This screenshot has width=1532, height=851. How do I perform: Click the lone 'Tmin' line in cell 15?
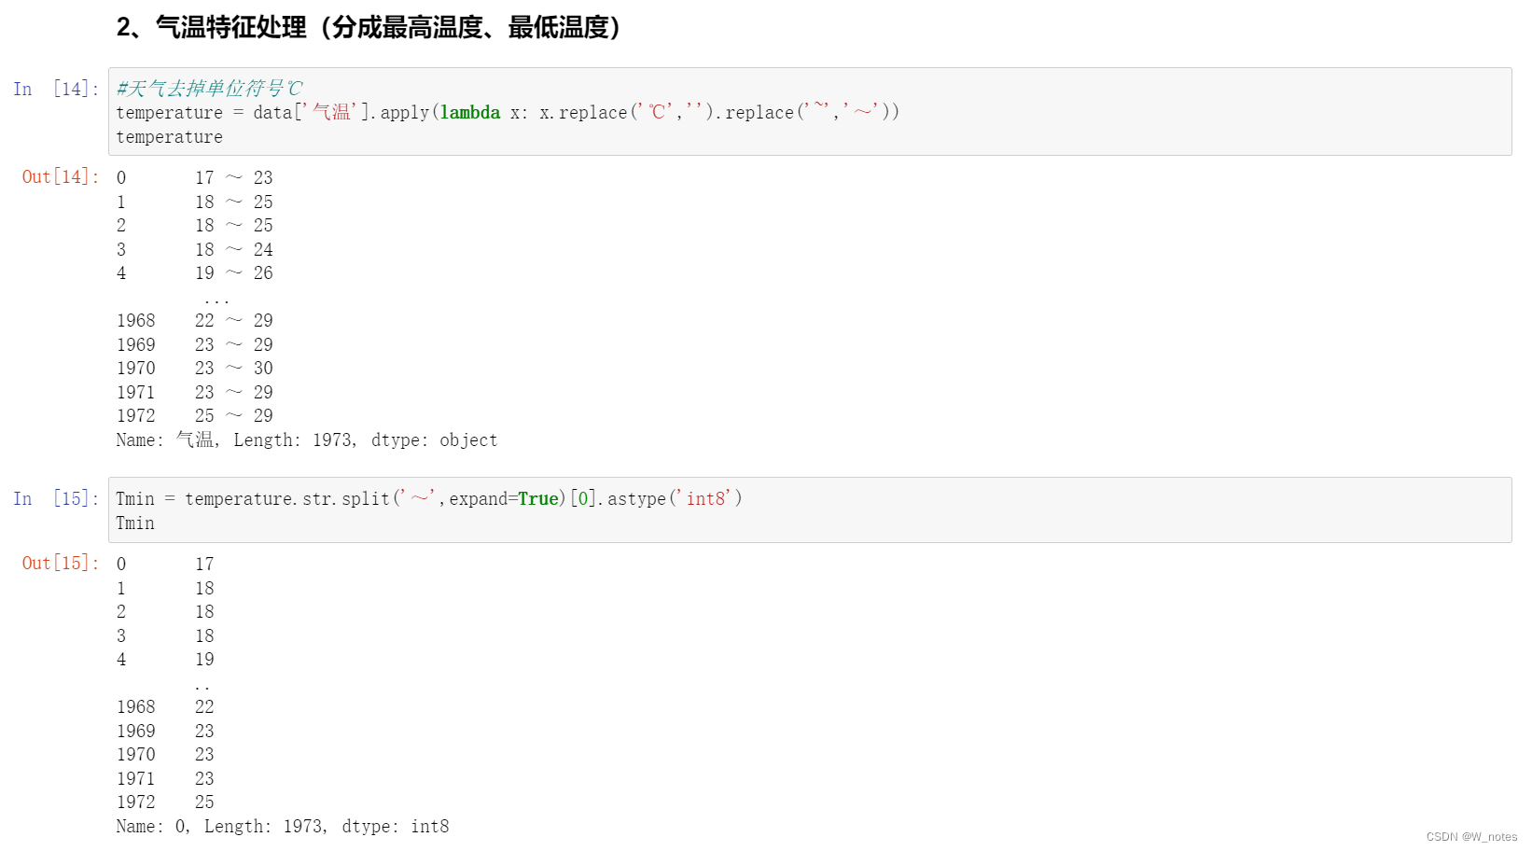pos(135,523)
